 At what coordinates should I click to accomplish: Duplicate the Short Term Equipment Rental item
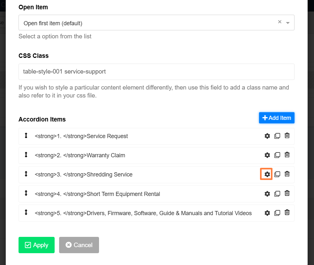tap(277, 194)
